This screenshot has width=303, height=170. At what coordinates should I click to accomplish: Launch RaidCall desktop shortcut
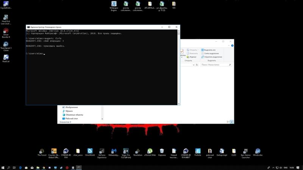(x=6, y=59)
